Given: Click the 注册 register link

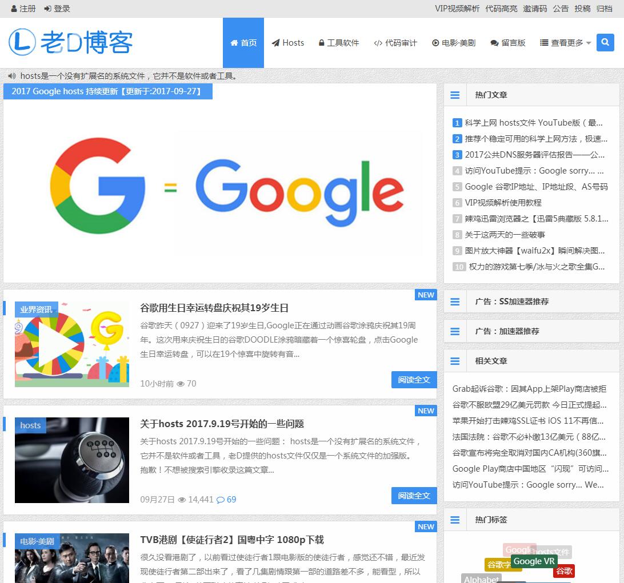Looking at the screenshot, I should (23, 9).
